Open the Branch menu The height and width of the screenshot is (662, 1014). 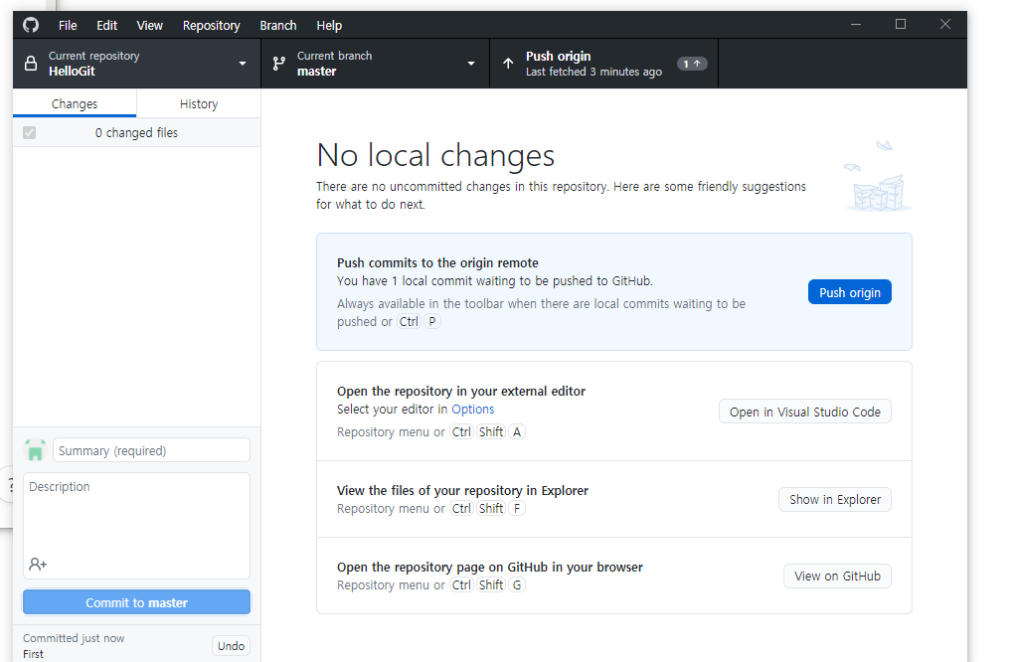(278, 25)
